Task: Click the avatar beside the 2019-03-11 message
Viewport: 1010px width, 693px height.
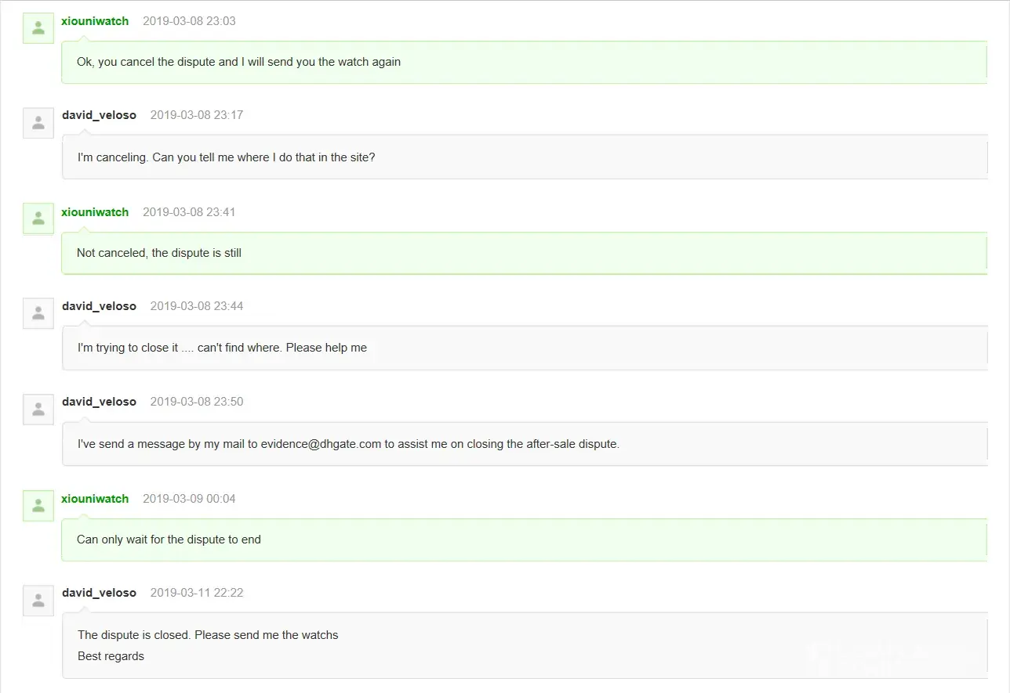Action: click(x=38, y=600)
